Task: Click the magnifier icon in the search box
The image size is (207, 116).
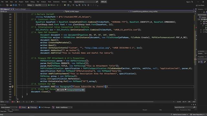Action: (x=97, y=2)
